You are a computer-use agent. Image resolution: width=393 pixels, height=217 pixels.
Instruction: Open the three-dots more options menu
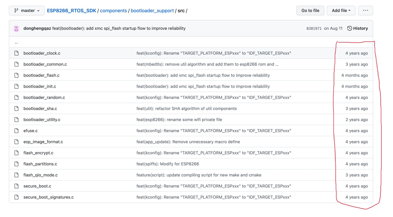click(365, 10)
